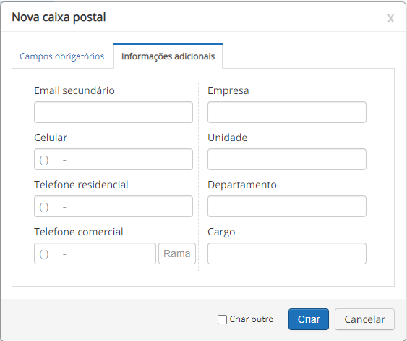Viewport: 407px width, 341px height.
Task: Close the Nova caixa postal dialog
Action: click(390, 18)
